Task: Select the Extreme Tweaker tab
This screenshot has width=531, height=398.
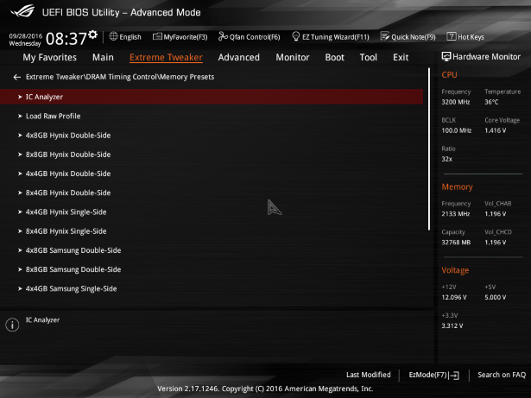Action: coord(166,57)
